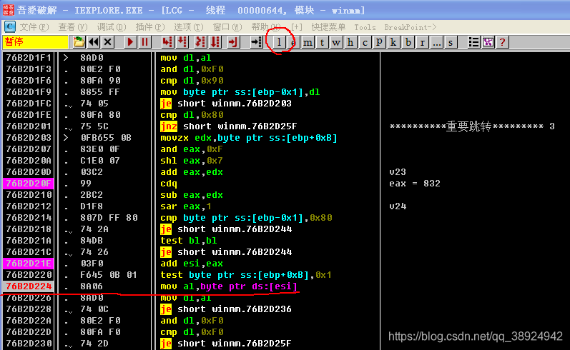Image resolution: width=570 pixels, height=350 pixels.
Task: Click the Trace Over toolbar icon
Action: tap(215, 42)
